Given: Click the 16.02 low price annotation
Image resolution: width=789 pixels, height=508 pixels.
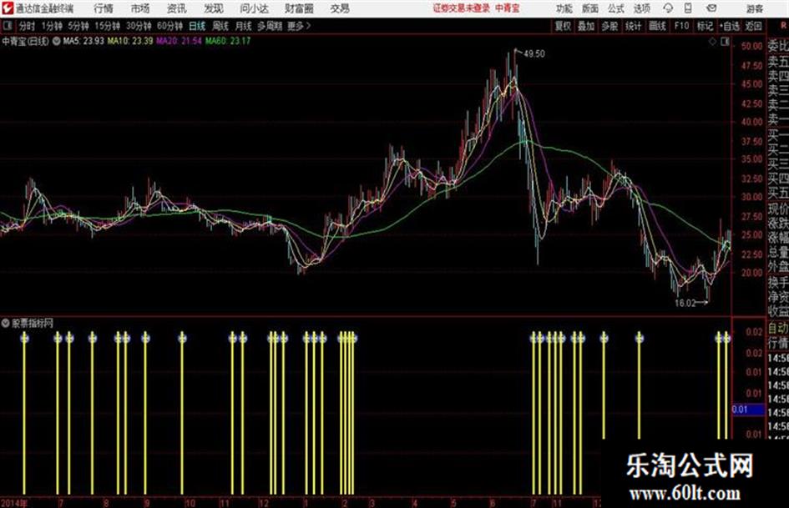Looking at the screenshot, I should pyautogui.click(x=685, y=304).
